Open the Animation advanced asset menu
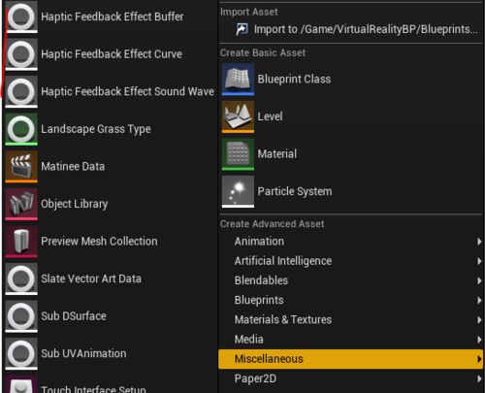 click(x=350, y=242)
